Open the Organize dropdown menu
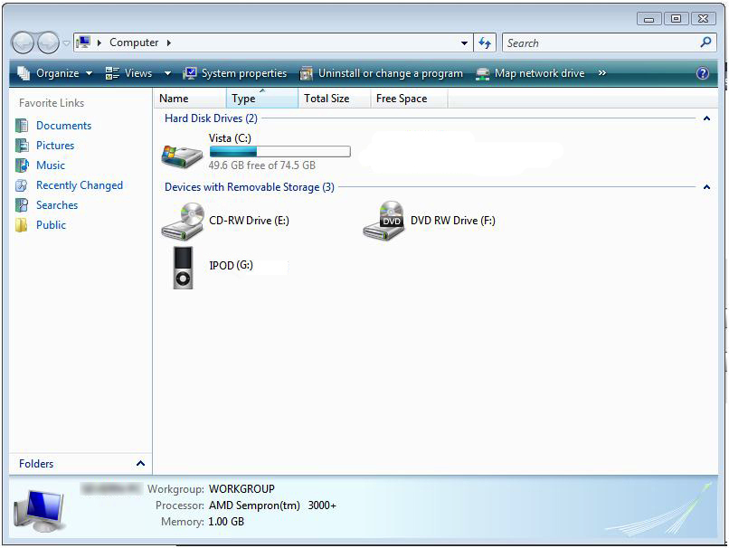This screenshot has height=548, width=729. tap(55, 73)
